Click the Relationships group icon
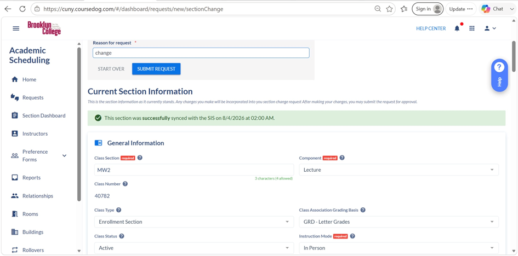The width and height of the screenshot is (518, 256). click(15, 196)
